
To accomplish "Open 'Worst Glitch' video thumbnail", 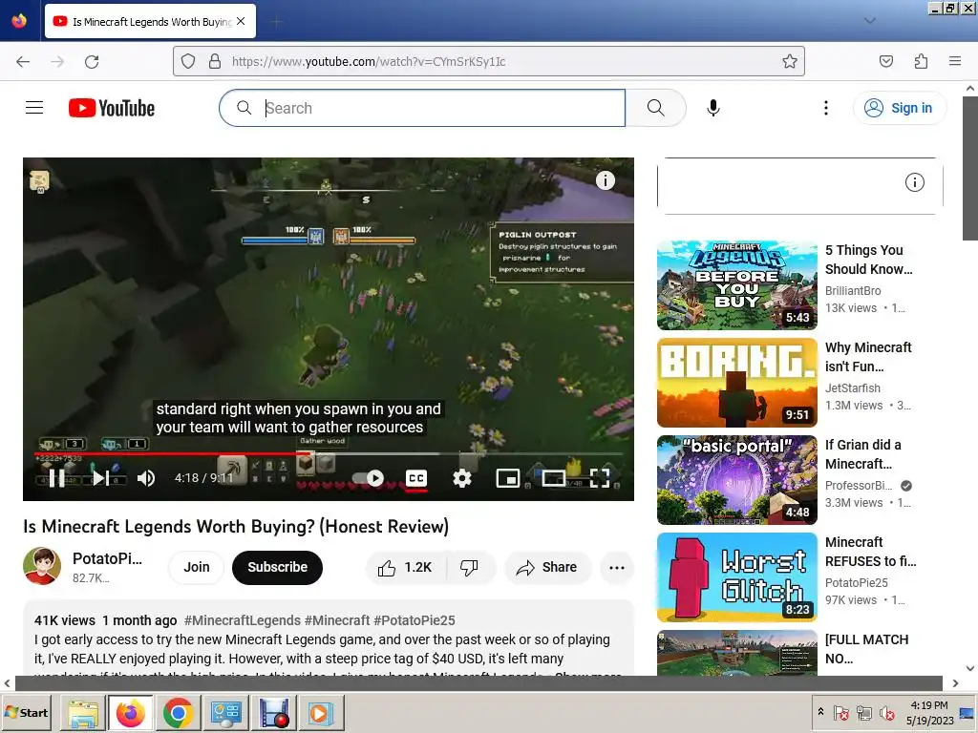I will pos(737,577).
